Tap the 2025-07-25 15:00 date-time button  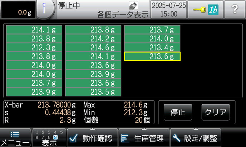coord(169,10)
